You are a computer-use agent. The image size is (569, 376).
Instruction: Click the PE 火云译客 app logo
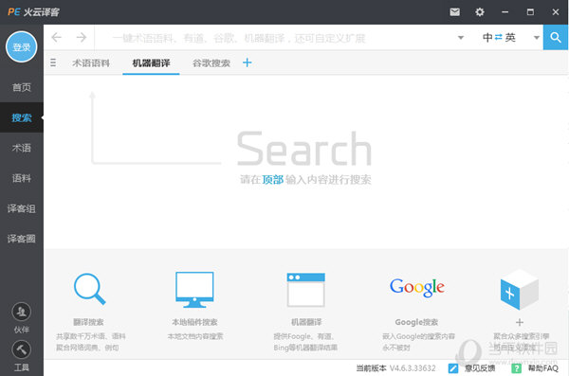(x=33, y=12)
